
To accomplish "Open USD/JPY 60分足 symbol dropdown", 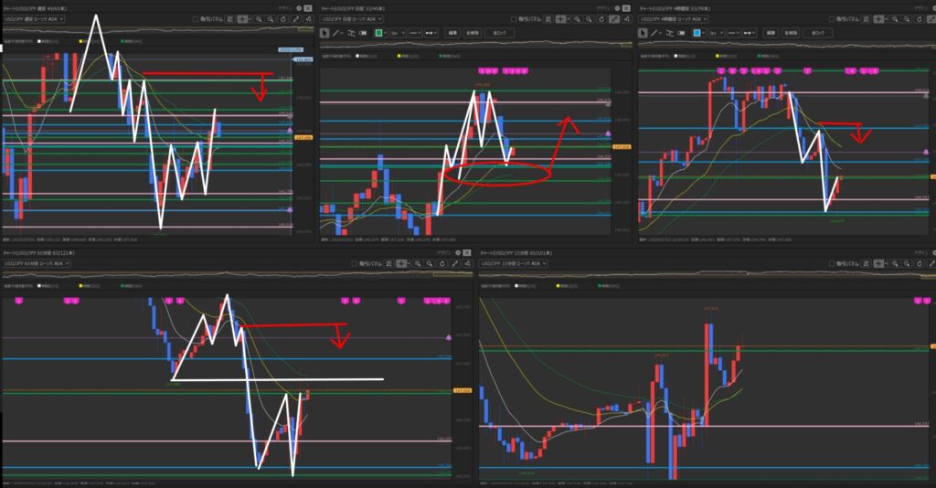I will click(x=37, y=263).
